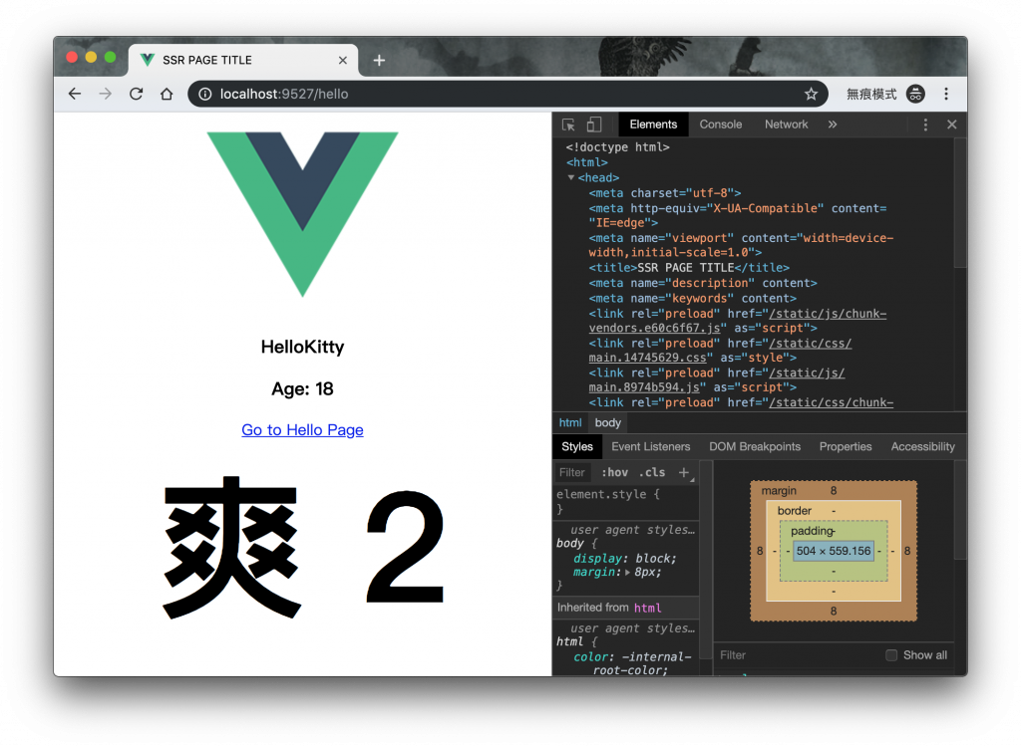
Task: Click the styles Filter input field
Action: (573, 472)
